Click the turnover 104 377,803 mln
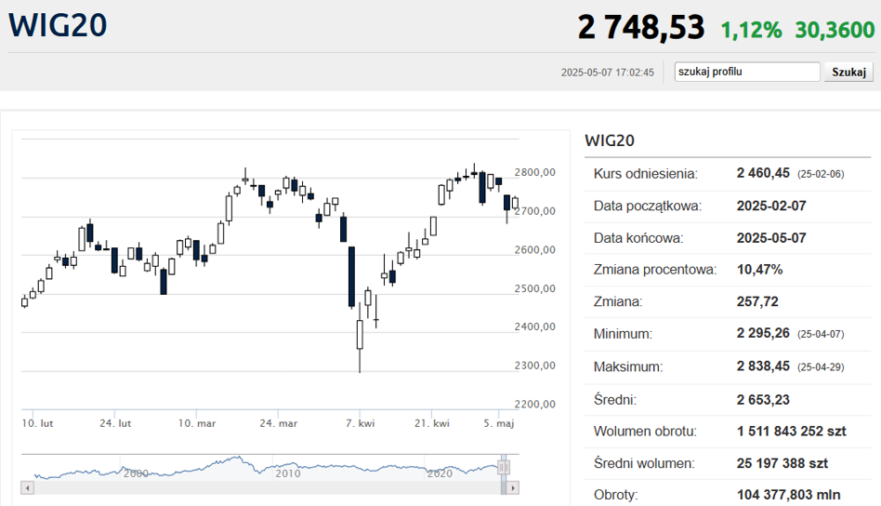The height and width of the screenshot is (506, 881). click(x=788, y=495)
